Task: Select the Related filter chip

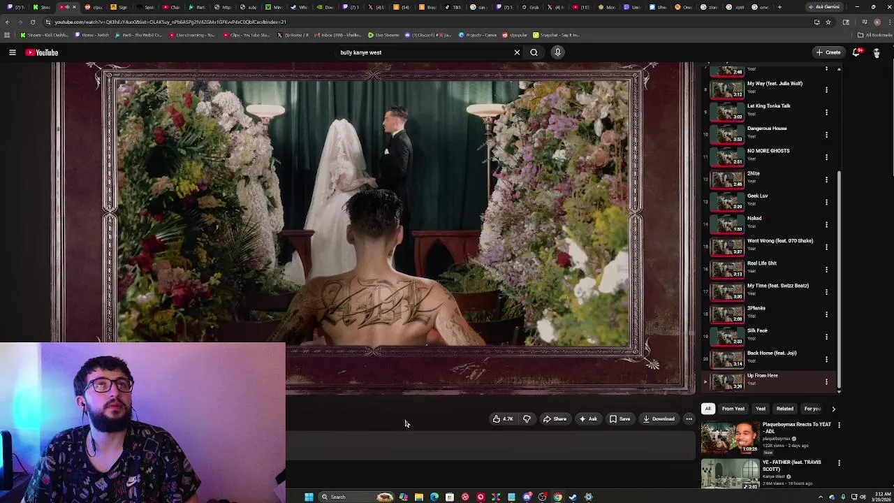Action: pyautogui.click(x=785, y=409)
